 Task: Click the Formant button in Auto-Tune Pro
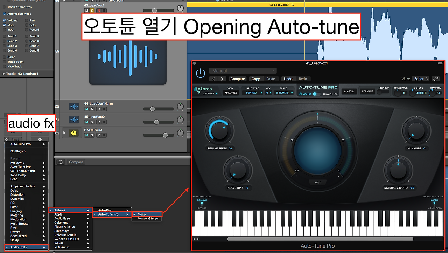pyautogui.click(x=367, y=91)
